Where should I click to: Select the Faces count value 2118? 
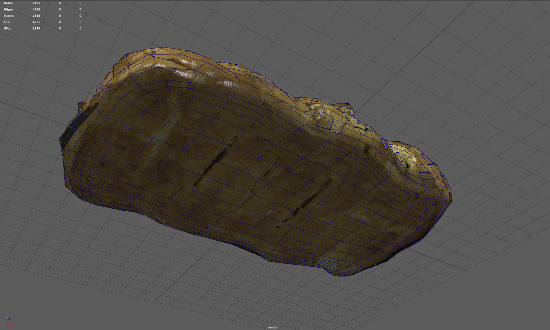pos(36,16)
